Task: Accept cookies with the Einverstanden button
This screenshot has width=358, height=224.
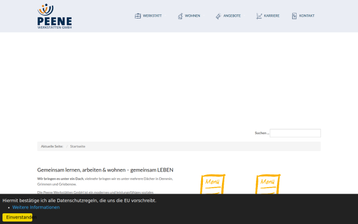Action: [17, 217]
